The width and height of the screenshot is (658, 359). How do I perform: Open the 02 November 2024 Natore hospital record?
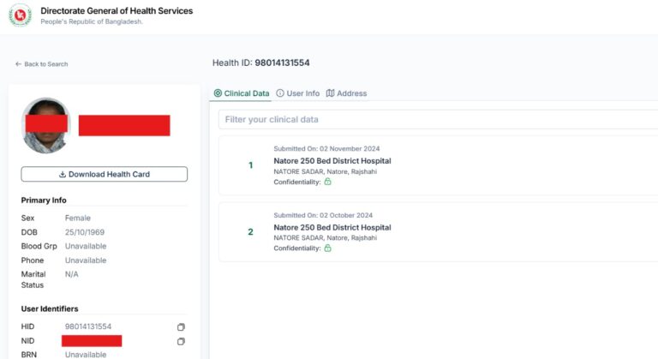click(x=332, y=161)
